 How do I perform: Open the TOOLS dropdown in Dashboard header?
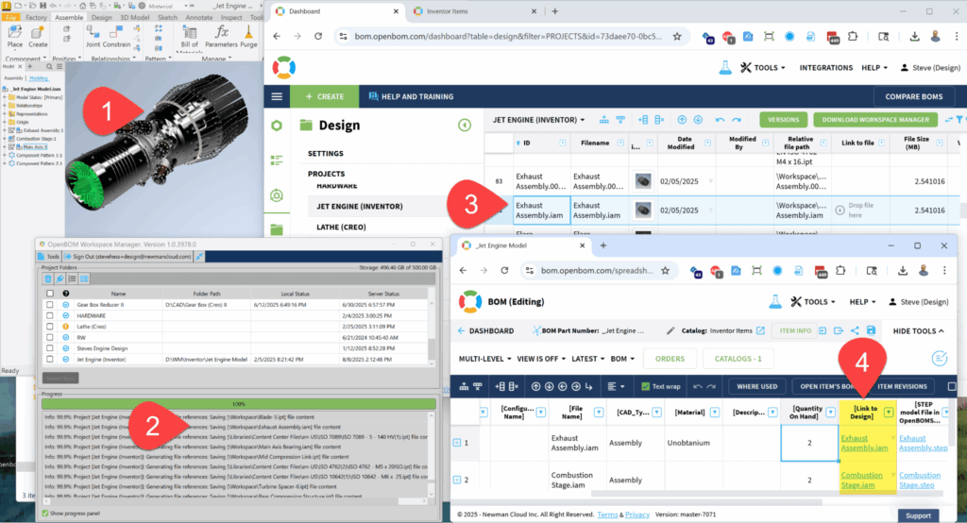pyautogui.click(x=763, y=68)
